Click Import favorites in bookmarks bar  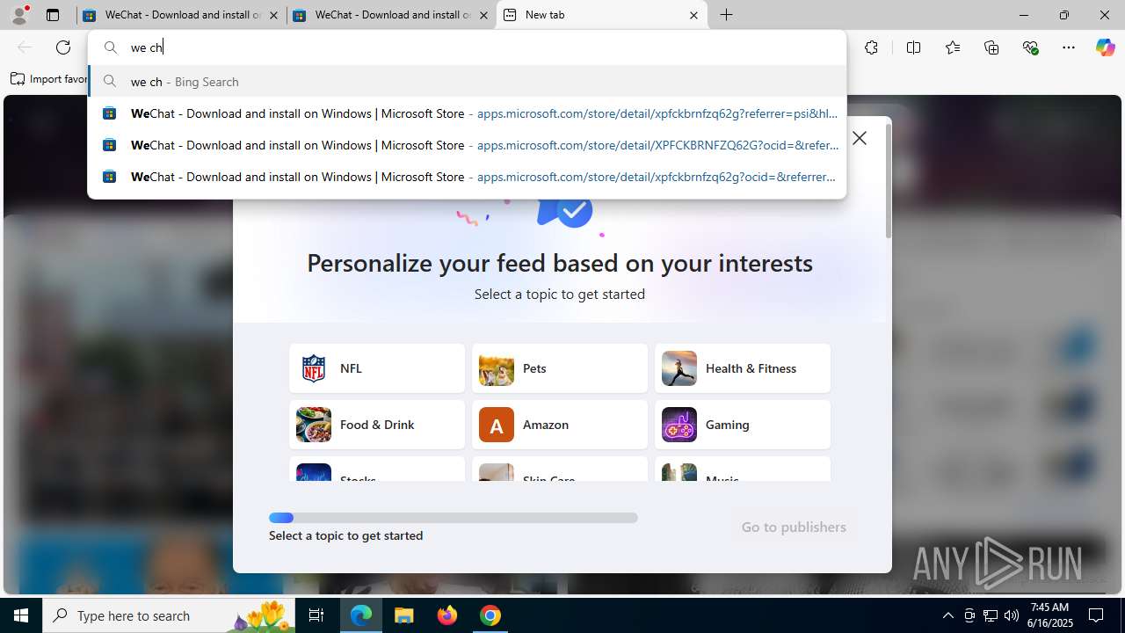(x=49, y=79)
